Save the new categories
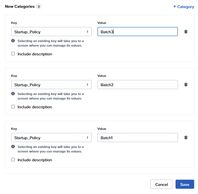 point(185,184)
